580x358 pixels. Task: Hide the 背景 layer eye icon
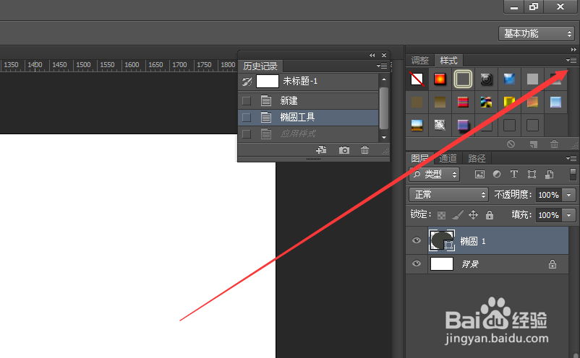[417, 263]
